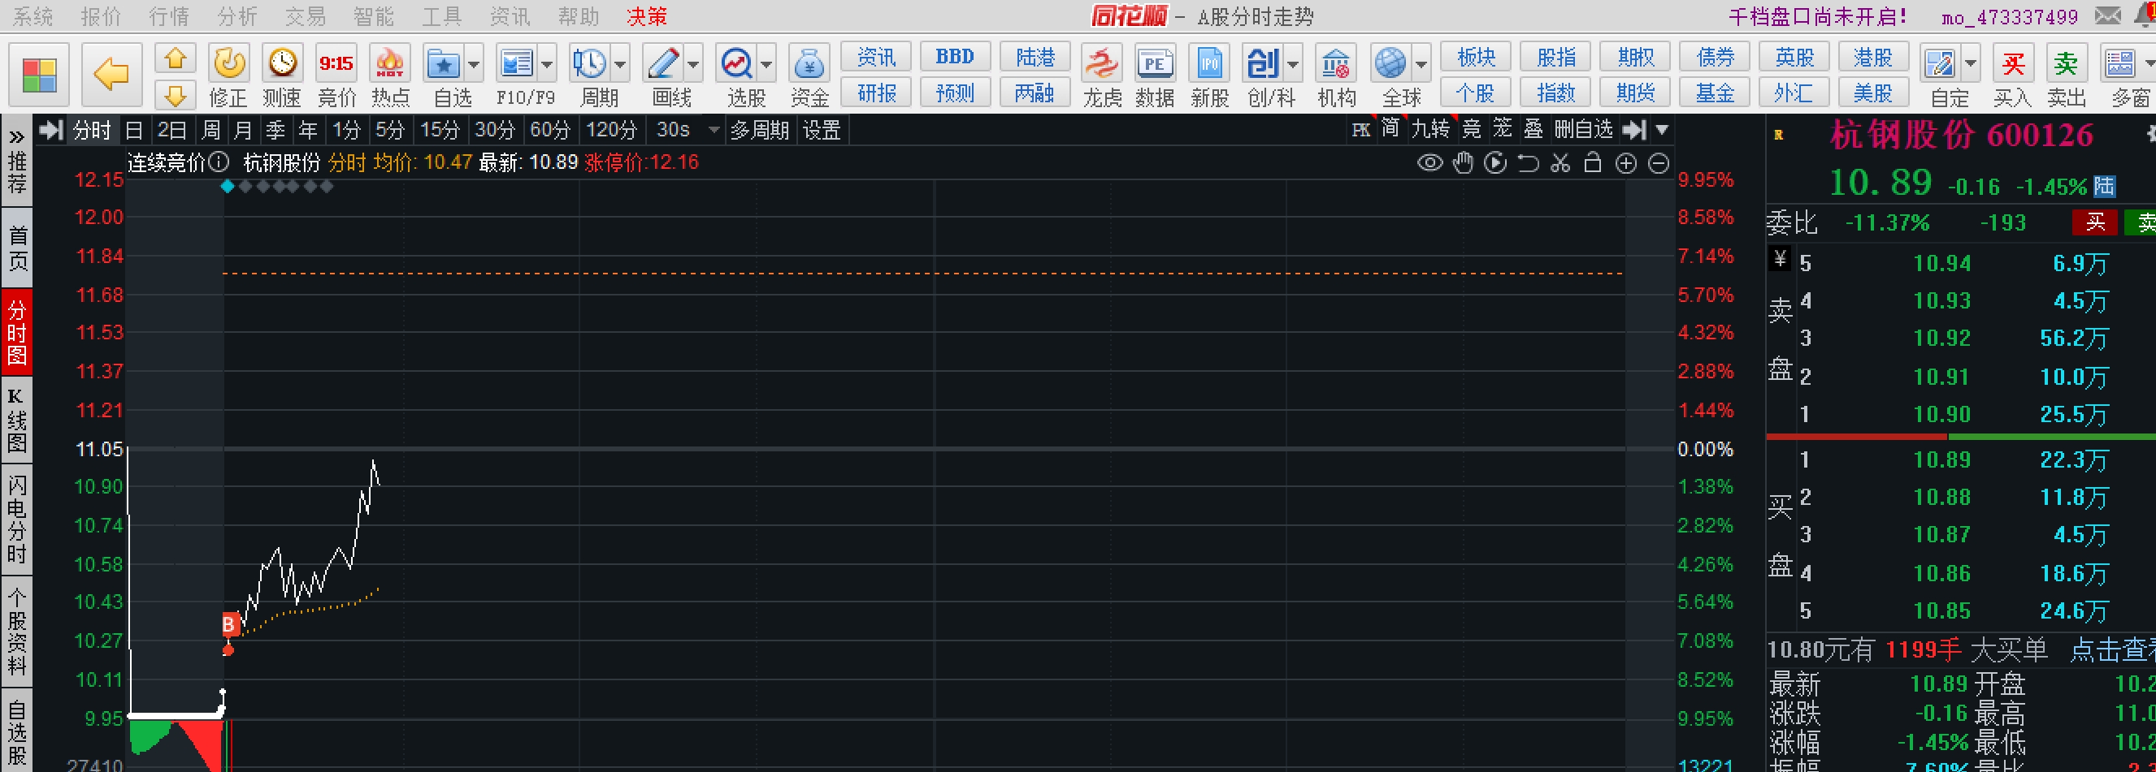This screenshot has height=772, width=2156.
Task: Click the red 买入 buy icon
Action: (x=2013, y=63)
